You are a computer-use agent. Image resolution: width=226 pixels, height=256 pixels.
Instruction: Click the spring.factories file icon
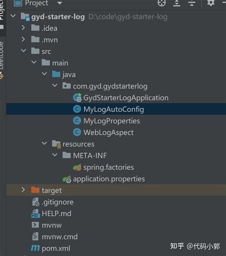(x=77, y=167)
